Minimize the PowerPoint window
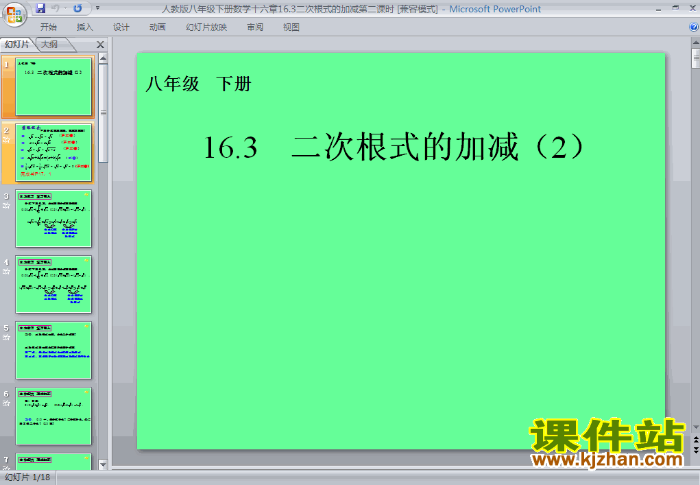 [x=658, y=8]
